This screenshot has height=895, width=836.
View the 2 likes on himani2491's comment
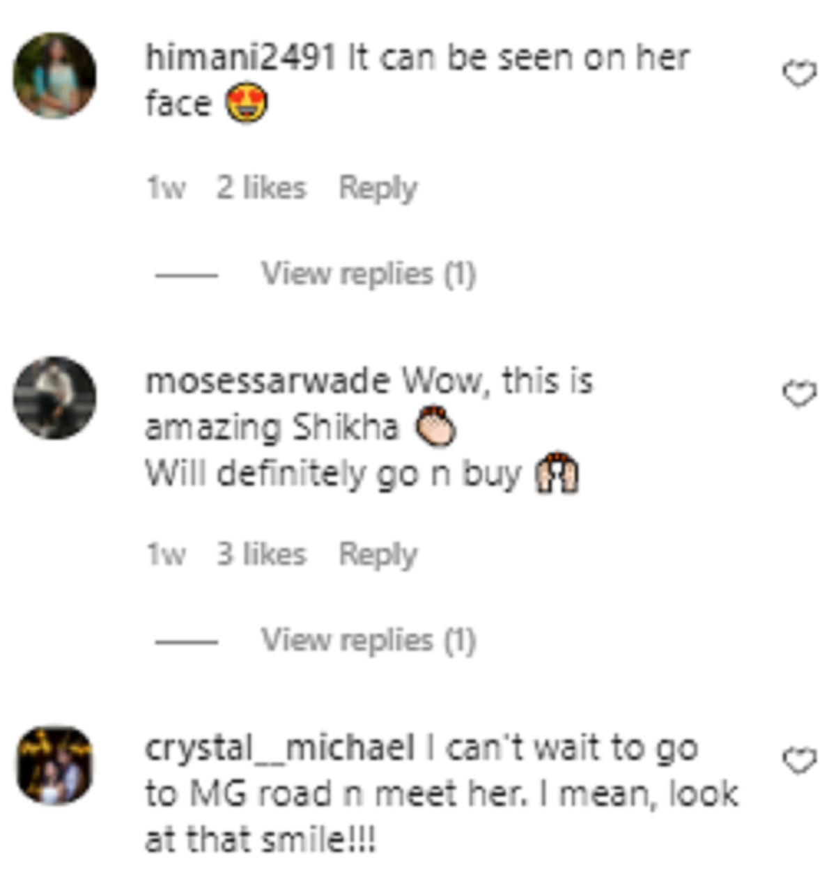click(x=261, y=188)
